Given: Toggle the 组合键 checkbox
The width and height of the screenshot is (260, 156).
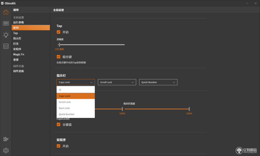Looking at the screenshot, I should (58, 57).
